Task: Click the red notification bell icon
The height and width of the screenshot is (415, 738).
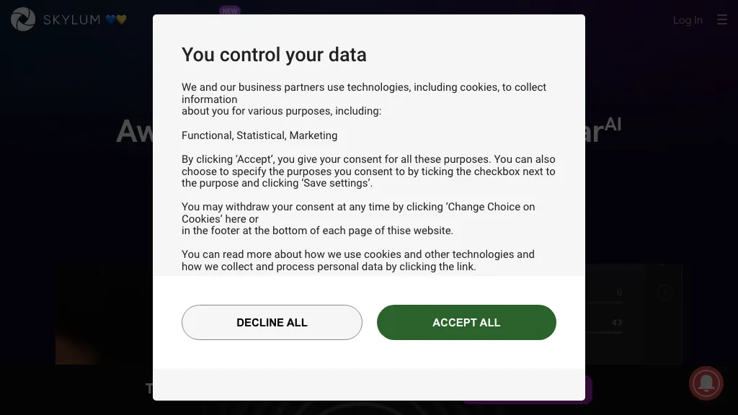Action: tap(706, 383)
